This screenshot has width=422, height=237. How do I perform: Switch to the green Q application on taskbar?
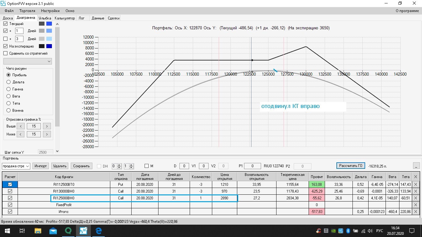[x=68, y=231]
